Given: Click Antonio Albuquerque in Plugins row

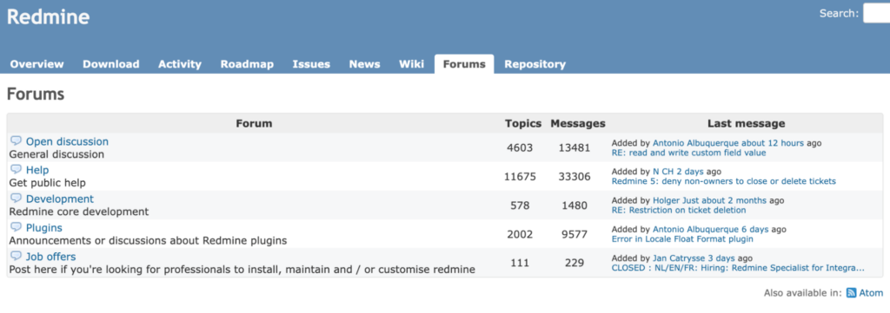Looking at the screenshot, I should 696,229.
